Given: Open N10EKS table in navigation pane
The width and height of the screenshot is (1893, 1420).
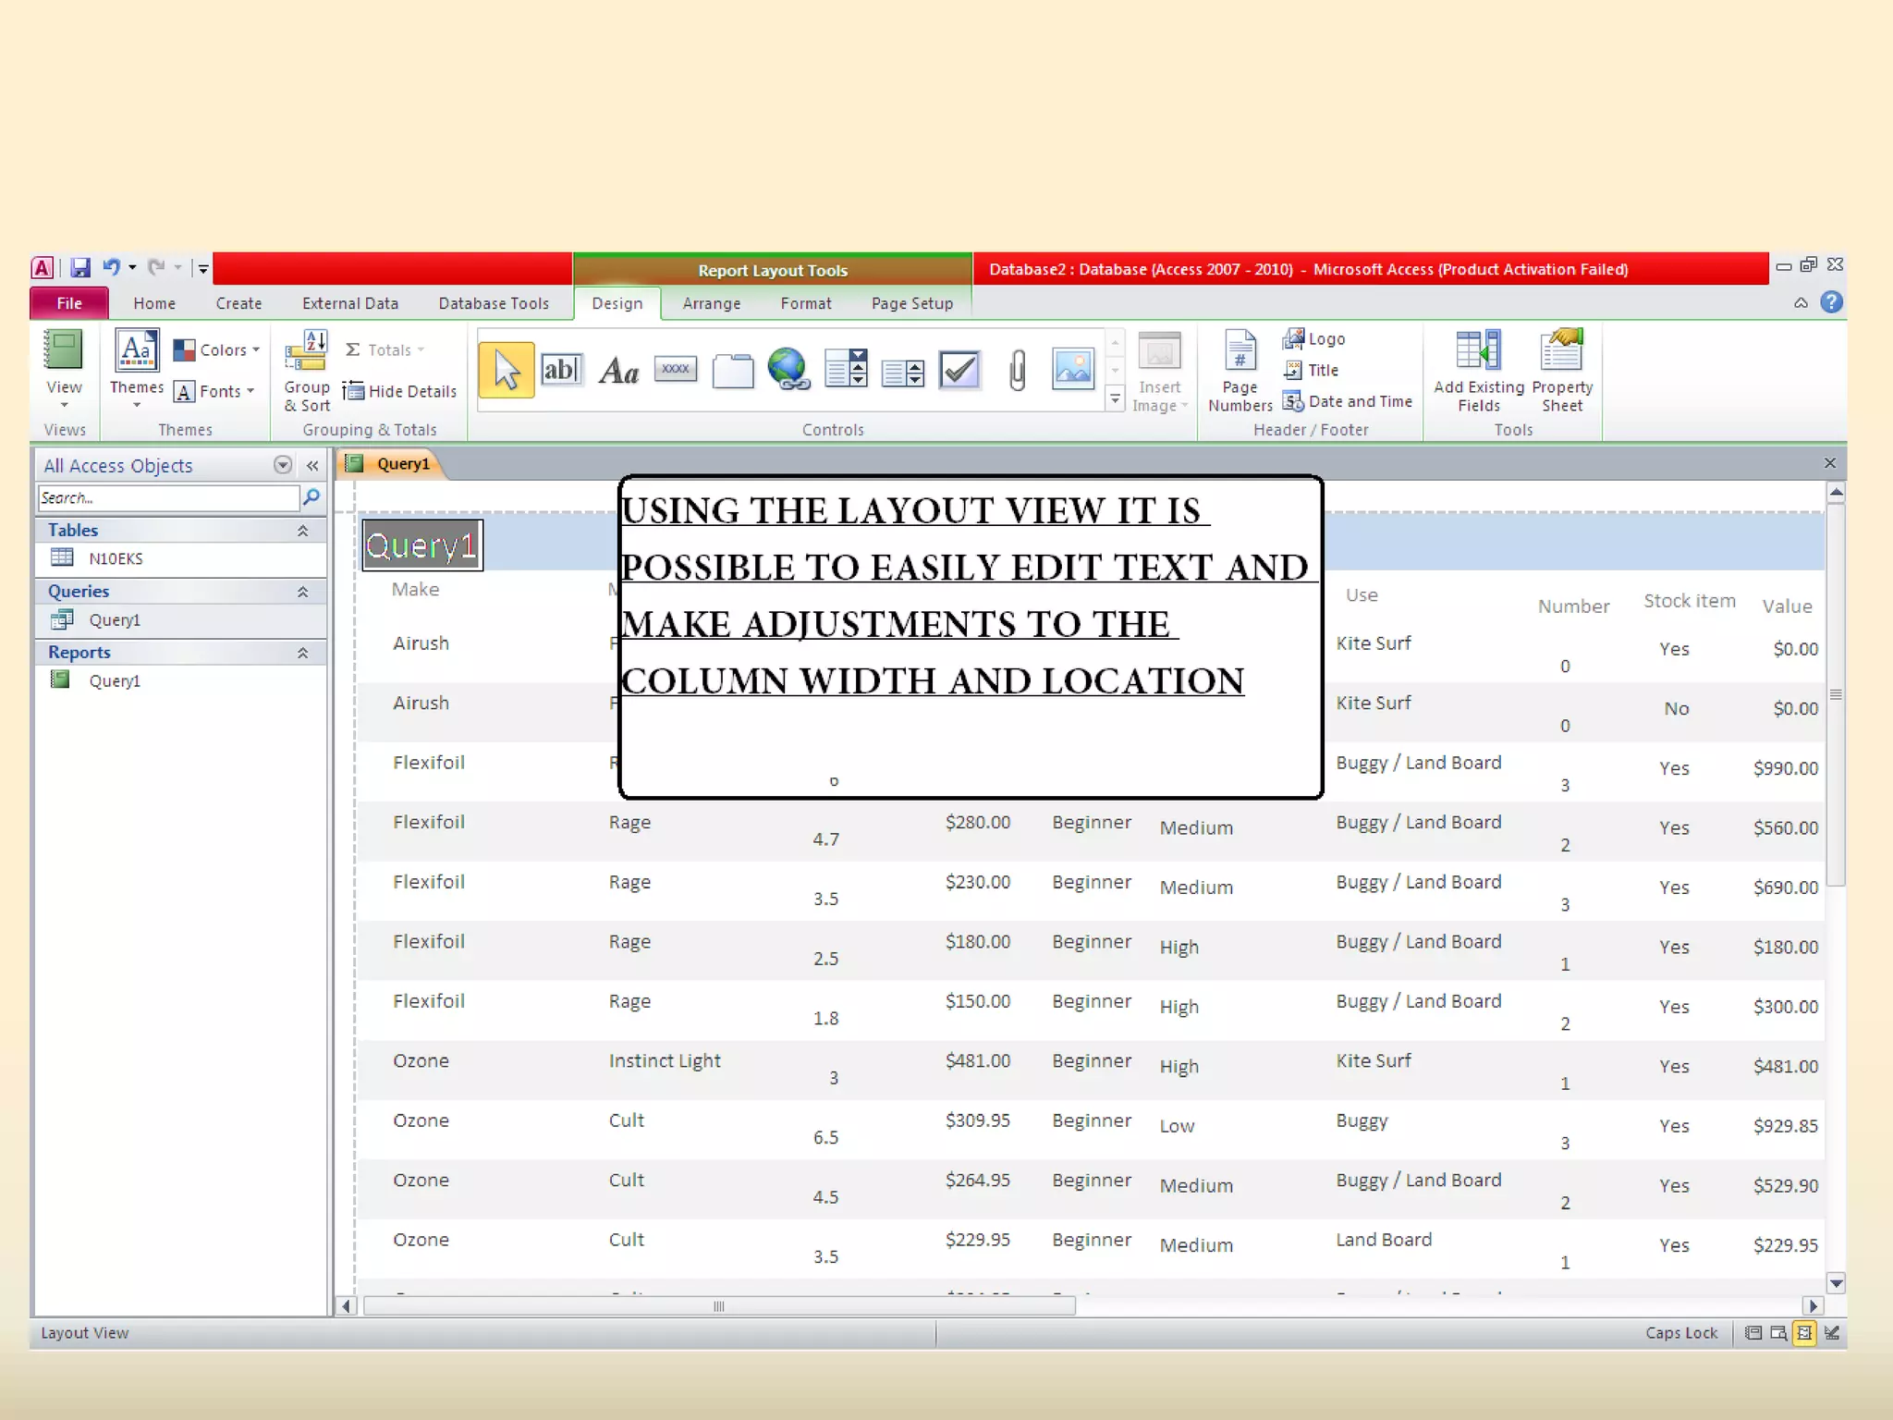Looking at the screenshot, I should (116, 558).
